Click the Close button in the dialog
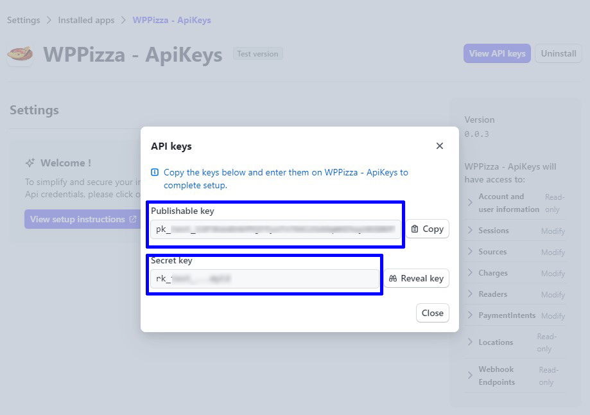This screenshot has height=415, width=590. (x=432, y=313)
